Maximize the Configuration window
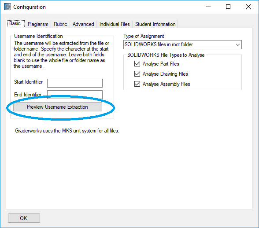 (228, 7)
